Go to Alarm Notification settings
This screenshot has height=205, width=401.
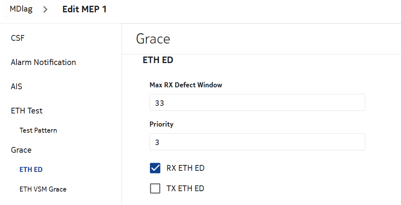[43, 62]
